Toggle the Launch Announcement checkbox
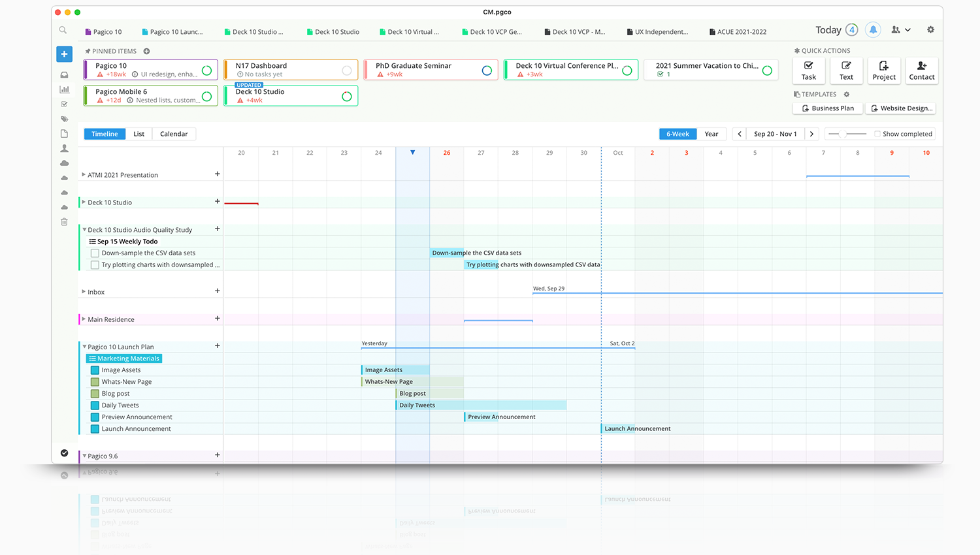Viewport: 980px width, 555px height. [95, 429]
